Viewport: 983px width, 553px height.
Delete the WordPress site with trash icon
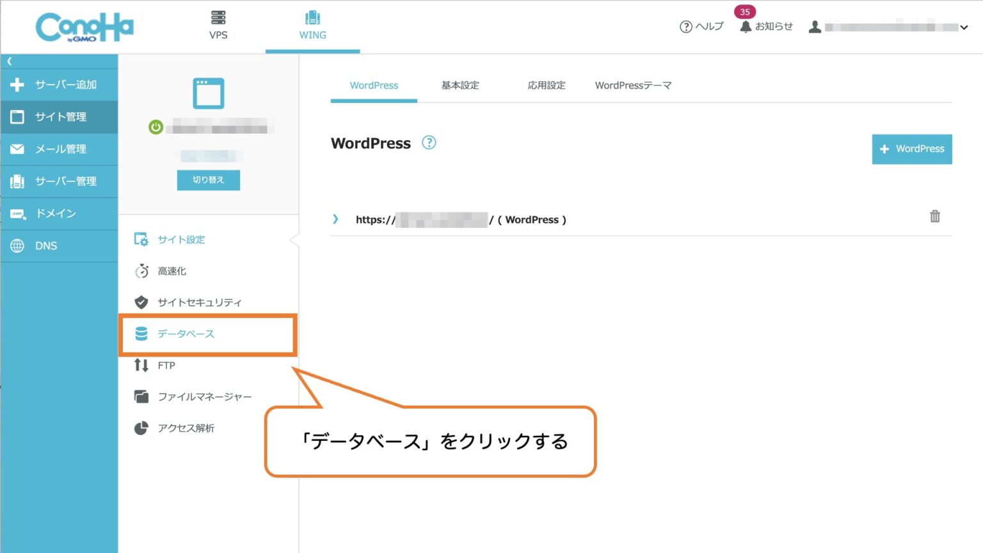[x=935, y=216]
